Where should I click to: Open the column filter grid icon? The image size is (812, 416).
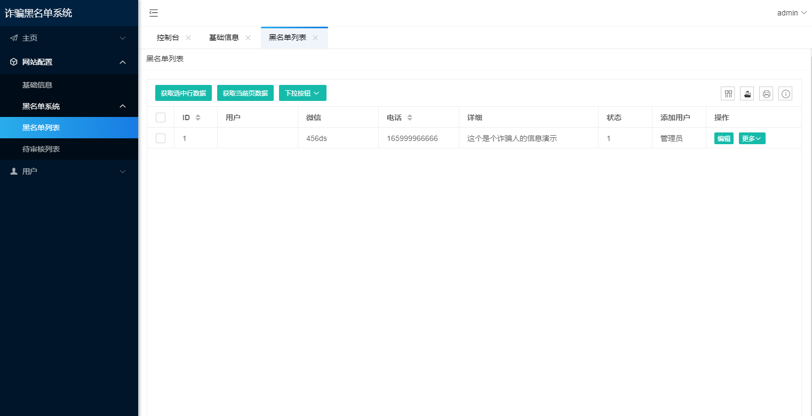point(728,93)
